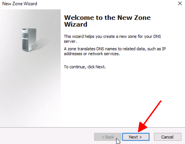Close the New Zone Wizard window
Screen dimensions: 185x144
click(x=180, y=3)
